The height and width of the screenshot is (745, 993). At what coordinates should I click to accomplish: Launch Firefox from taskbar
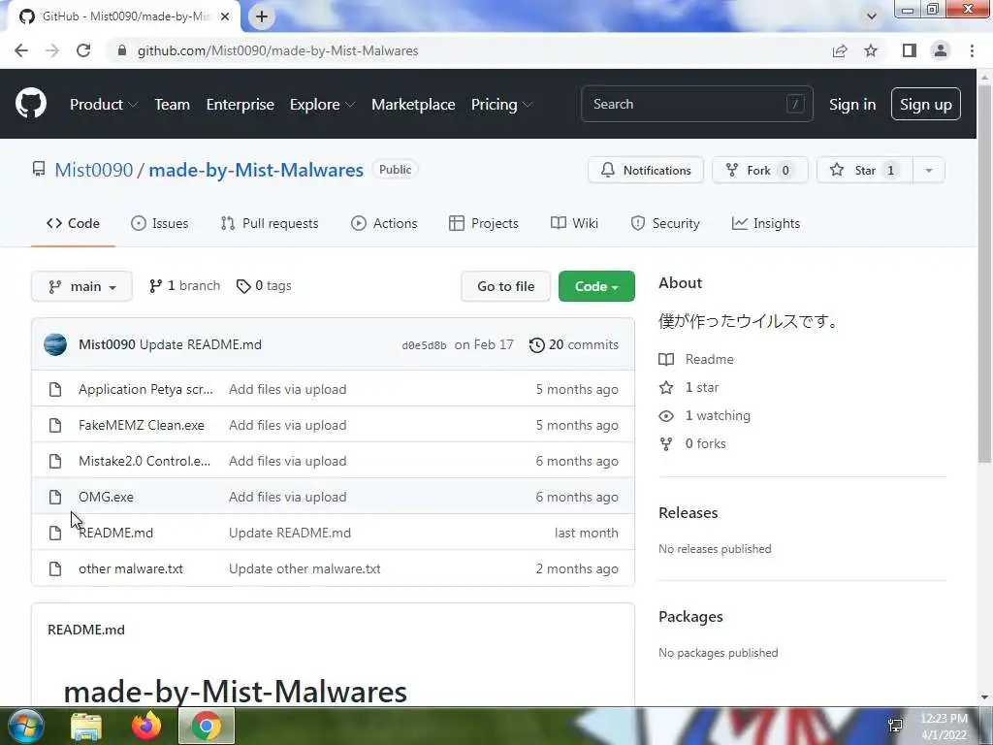tap(146, 726)
